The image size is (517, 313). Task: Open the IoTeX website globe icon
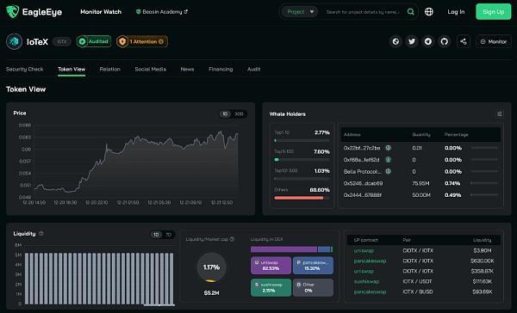point(396,42)
